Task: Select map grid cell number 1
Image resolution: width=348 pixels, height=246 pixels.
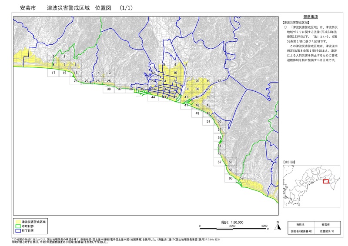Action: [64, 57]
